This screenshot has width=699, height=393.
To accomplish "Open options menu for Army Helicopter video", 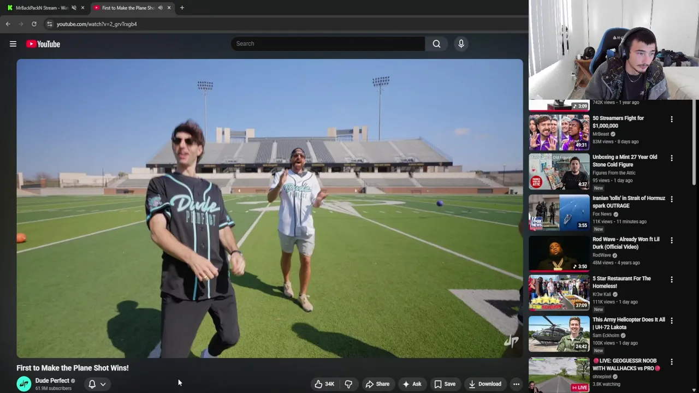I will pos(672,320).
